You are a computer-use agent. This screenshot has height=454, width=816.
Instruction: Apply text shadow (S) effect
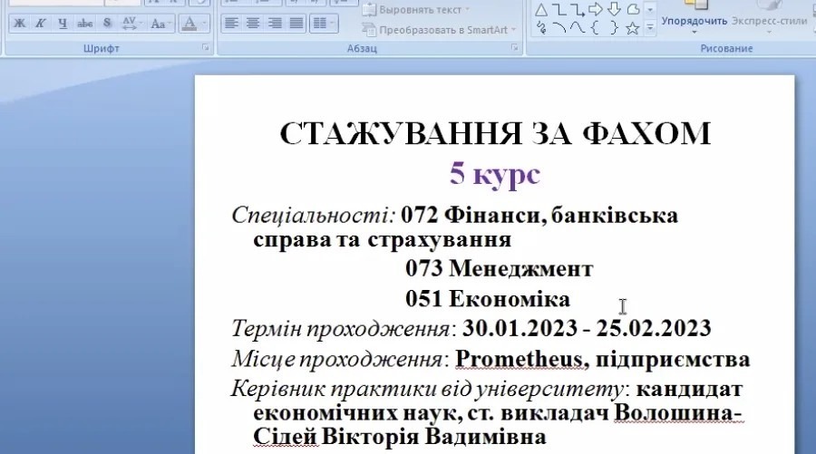pyautogui.click(x=107, y=24)
